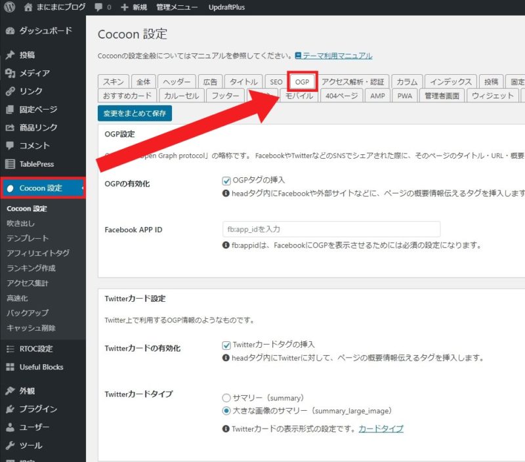The image size is (525, 462).
Task: Click the paintbrush icon next to 外観
Action: (x=10, y=390)
